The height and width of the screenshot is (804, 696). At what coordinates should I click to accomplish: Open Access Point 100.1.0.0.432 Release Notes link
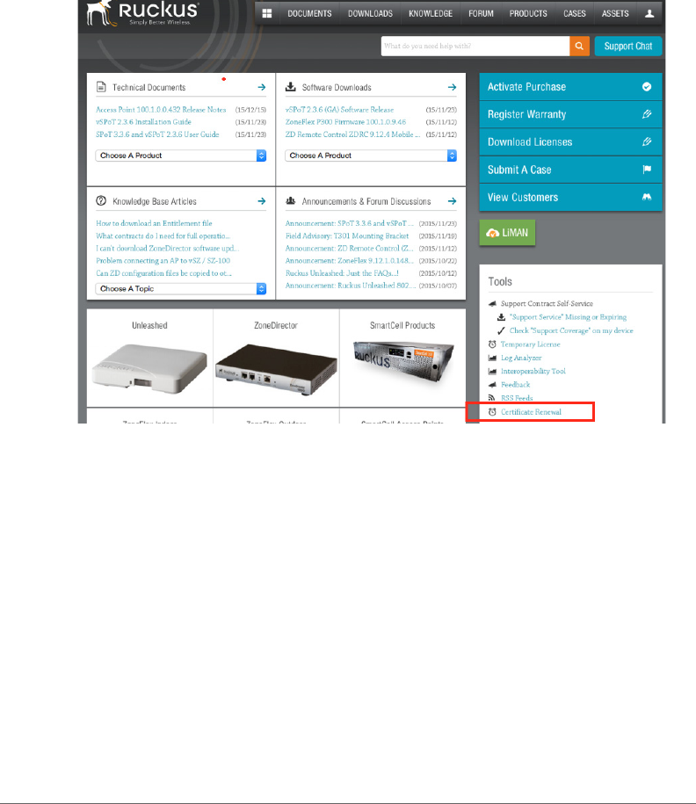coord(161,109)
